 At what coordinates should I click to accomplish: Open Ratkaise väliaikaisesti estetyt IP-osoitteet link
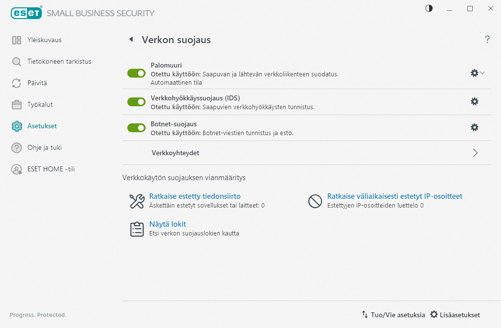(394, 196)
